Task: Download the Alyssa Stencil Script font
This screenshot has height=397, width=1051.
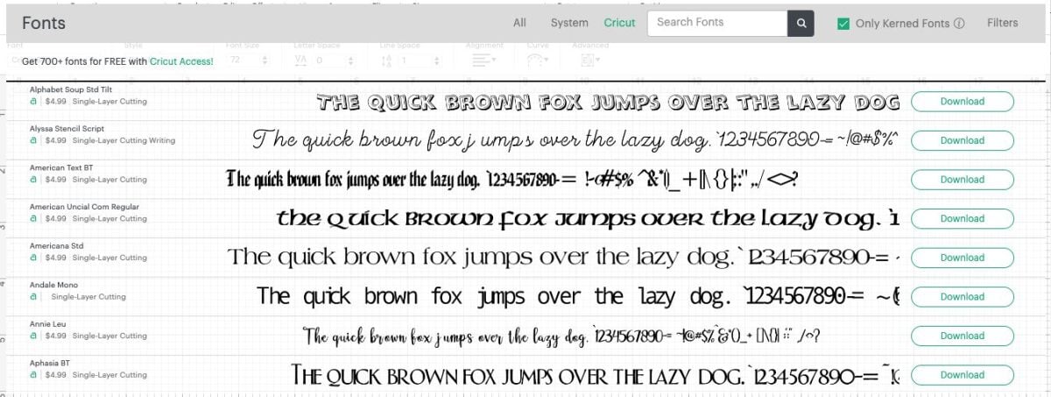Action: point(963,140)
